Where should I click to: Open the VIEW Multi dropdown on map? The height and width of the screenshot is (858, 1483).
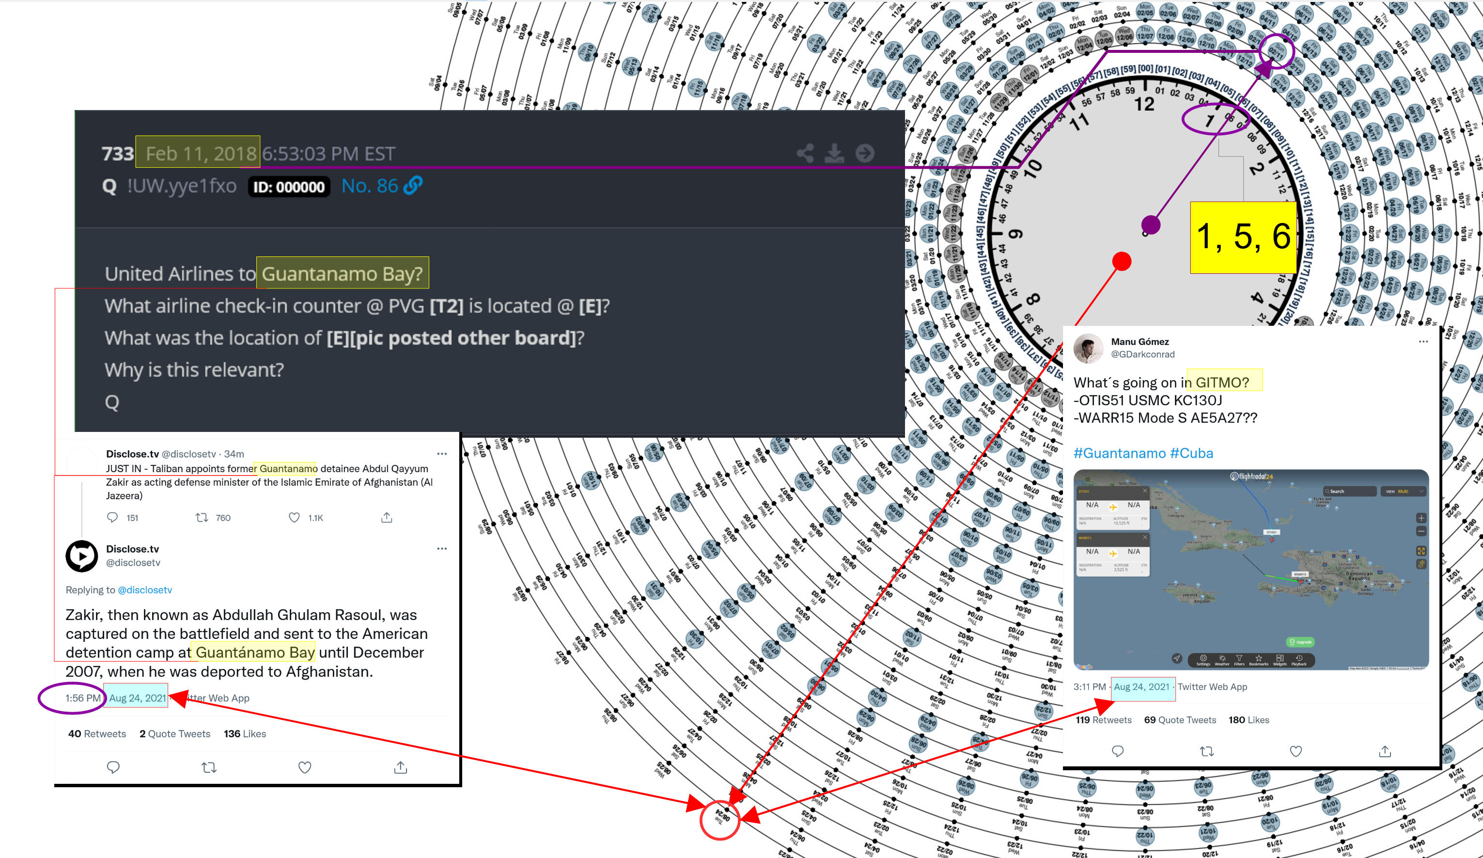click(1404, 491)
